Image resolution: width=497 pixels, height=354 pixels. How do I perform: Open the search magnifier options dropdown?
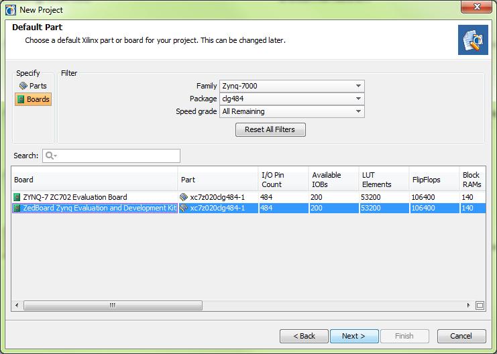51,156
